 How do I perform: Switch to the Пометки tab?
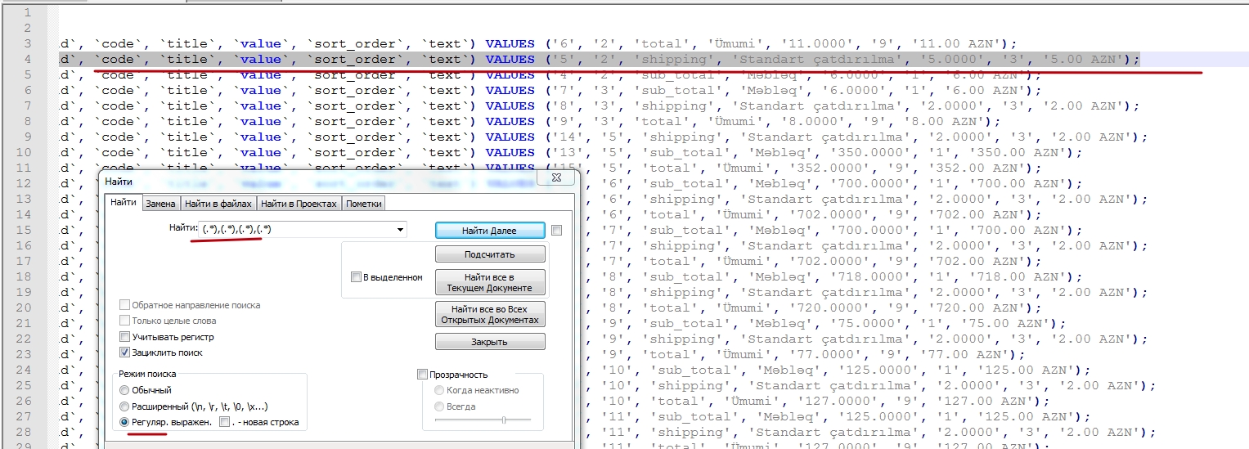(362, 204)
